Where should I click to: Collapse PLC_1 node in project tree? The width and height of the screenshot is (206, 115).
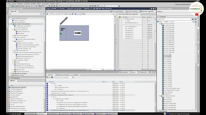pos(11,24)
